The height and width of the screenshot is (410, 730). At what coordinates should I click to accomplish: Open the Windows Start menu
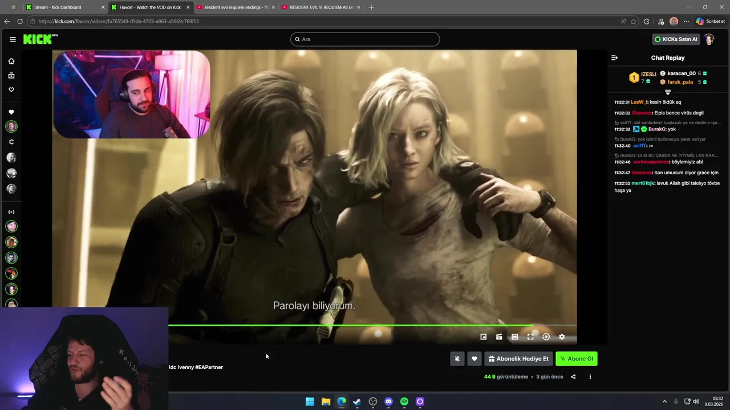[310, 401]
